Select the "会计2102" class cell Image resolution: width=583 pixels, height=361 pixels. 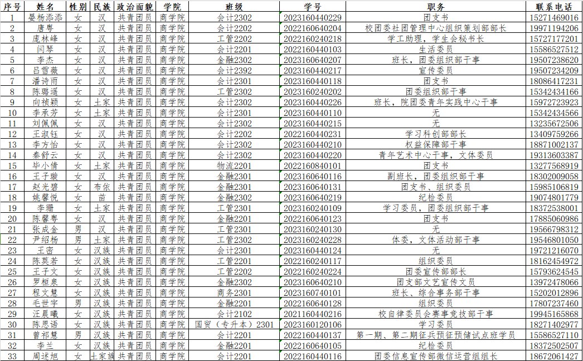234,314
